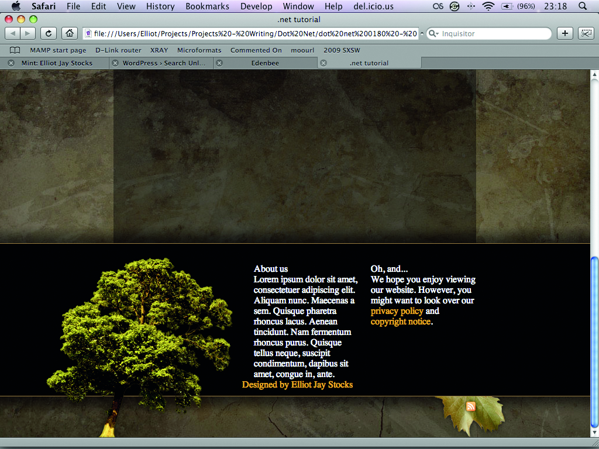Screen dimensions: 599x449
Task: Open the D-Link router bookmark
Action: 118,50
